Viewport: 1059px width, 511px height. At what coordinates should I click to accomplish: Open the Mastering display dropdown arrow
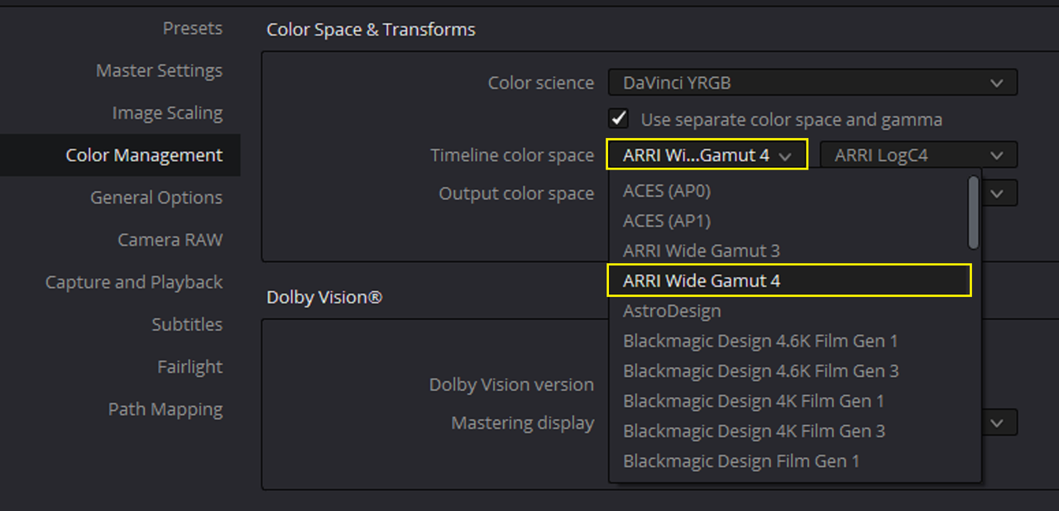point(998,423)
